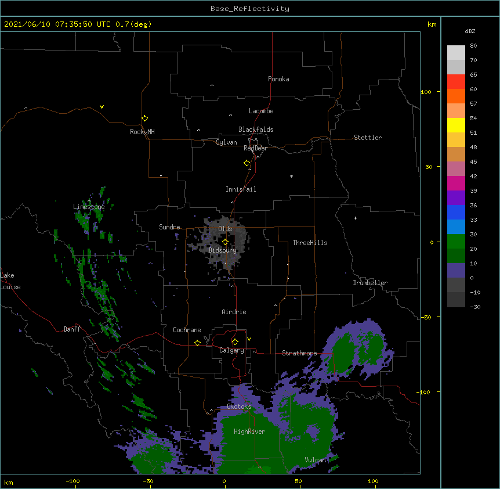Click the -50 tick on the vertical axis
Screen dimensions: 500x489
click(x=426, y=317)
